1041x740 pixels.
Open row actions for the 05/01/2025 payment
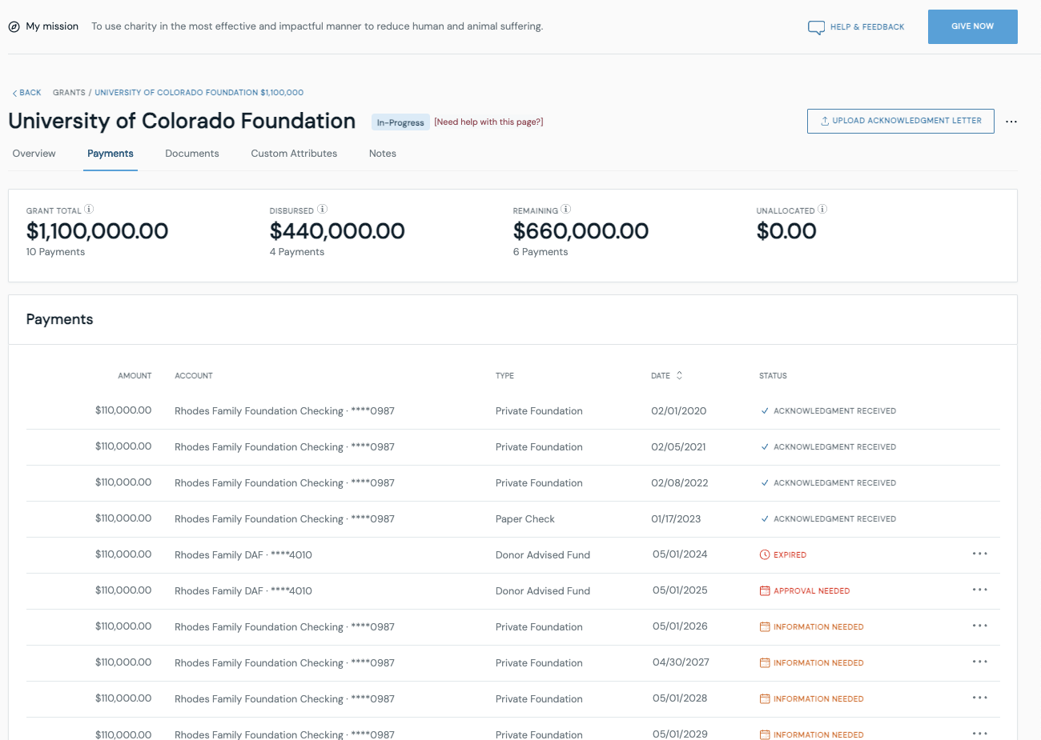(x=980, y=590)
